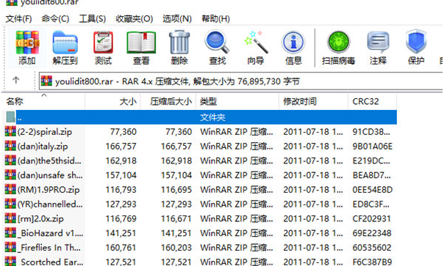
Task: Sort by the 修改时间 column header
Action: point(314,101)
